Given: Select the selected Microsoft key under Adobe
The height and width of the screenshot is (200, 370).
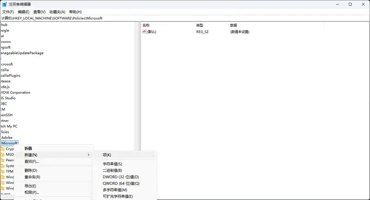Looking at the screenshot, I should tap(9, 143).
